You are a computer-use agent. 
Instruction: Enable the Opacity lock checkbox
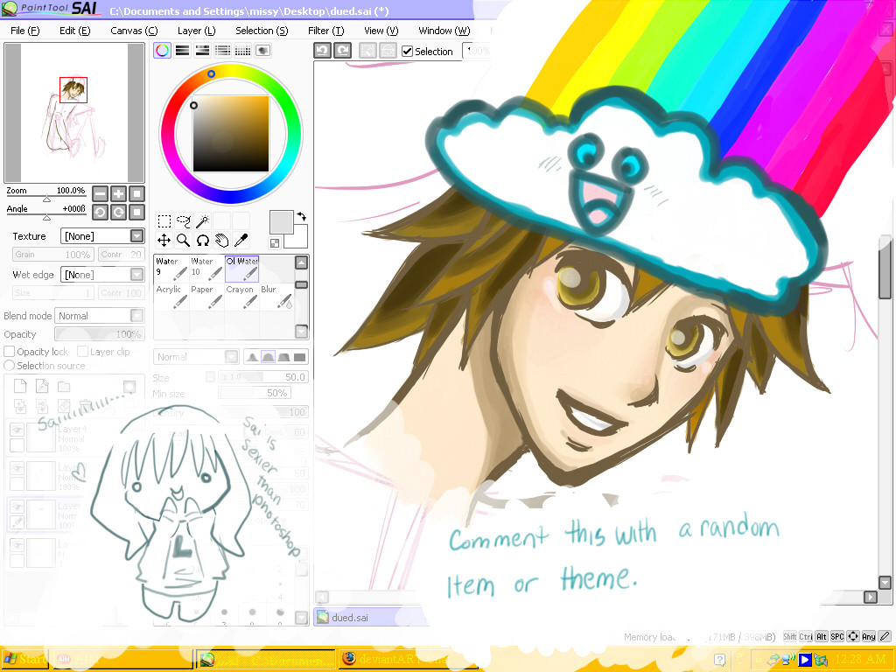(x=9, y=352)
